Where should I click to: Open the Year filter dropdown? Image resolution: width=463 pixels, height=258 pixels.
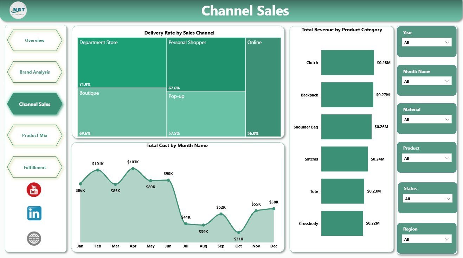click(426, 42)
